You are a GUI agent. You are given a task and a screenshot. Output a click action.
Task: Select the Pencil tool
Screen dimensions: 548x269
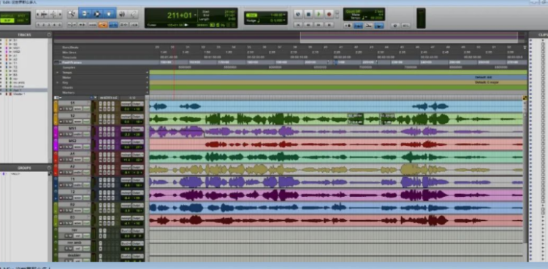[134, 14]
